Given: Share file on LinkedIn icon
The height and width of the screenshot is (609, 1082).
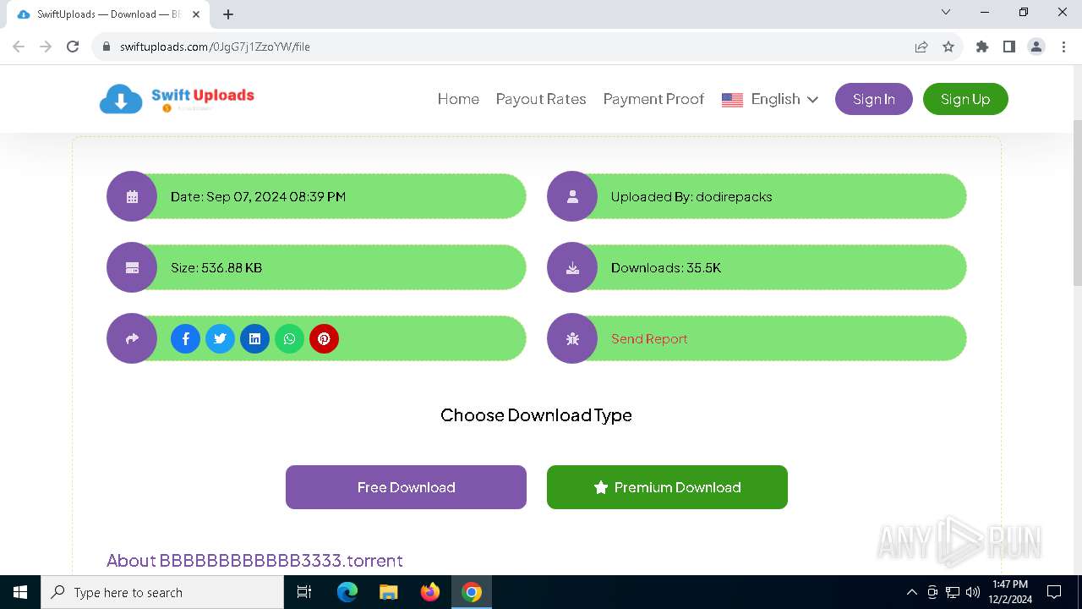Looking at the screenshot, I should [254, 339].
